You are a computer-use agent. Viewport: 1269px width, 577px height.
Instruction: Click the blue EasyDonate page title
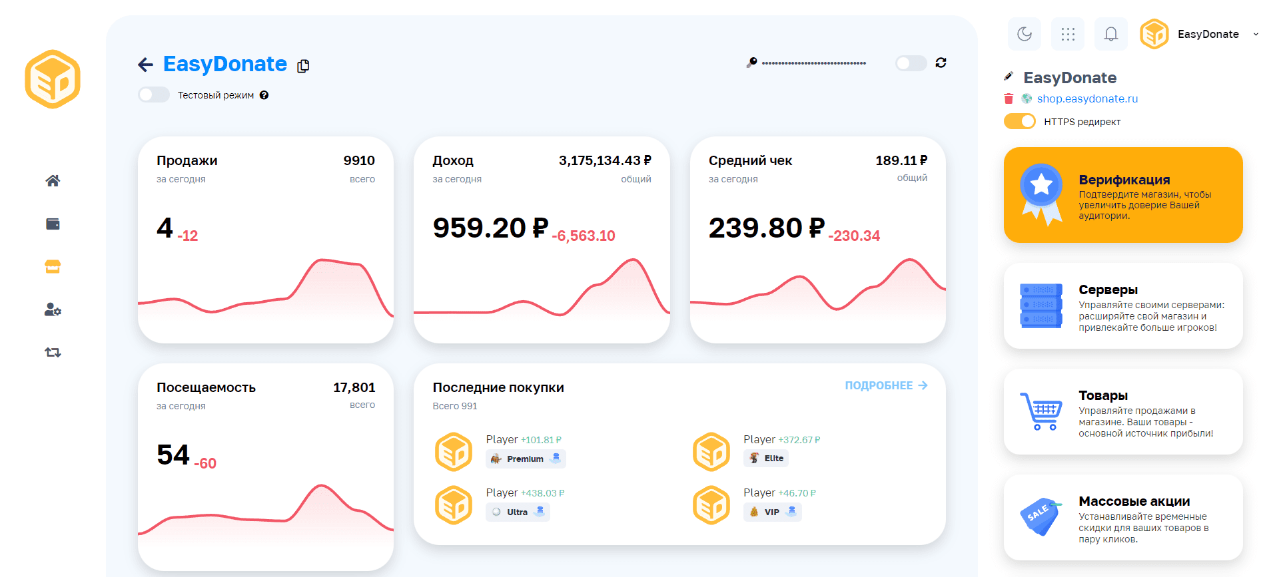pos(225,64)
